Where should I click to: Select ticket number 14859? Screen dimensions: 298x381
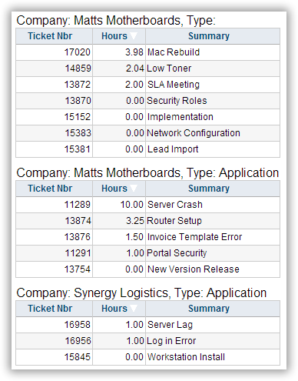click(78, 69)
